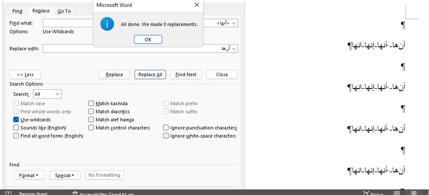Enable Find all word forms (English)
This screenshot has height=195, width=429.
point(16,135)
